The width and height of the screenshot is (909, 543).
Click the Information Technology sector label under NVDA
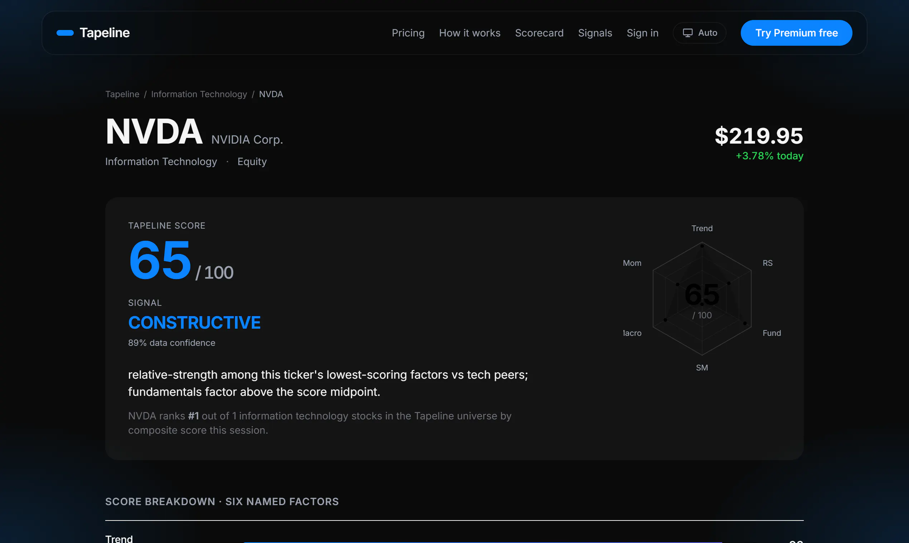pyautogui.click(x=161, y=161)
